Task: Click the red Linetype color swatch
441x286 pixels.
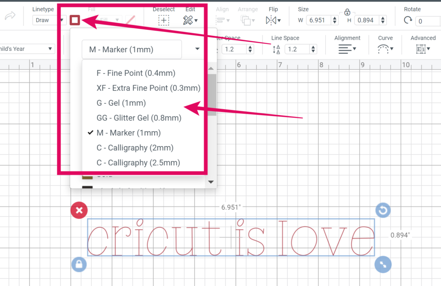Action: pos(75,20)
